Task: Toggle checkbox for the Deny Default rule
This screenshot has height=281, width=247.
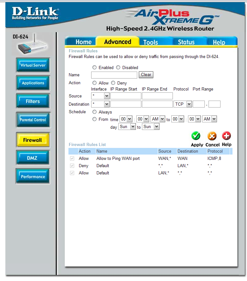Action: click(x=72, y=166)
